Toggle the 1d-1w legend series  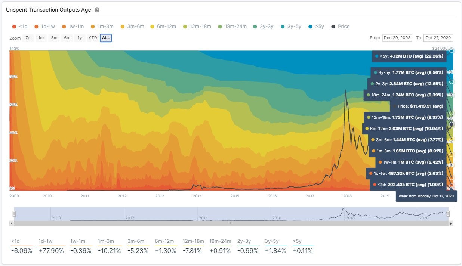pyautogui.click(x=44, y=27)
